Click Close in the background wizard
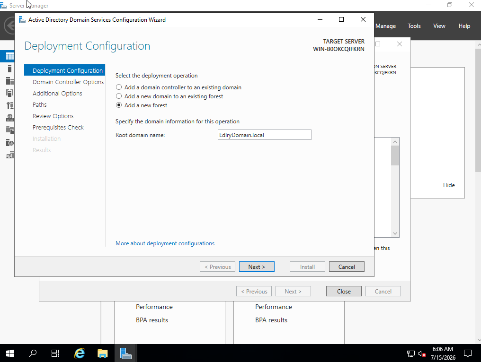The height and width of the screenshot is (362, 481). pos(344,291)
